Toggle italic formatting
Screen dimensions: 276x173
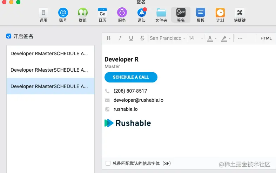(x=120, y=38)
